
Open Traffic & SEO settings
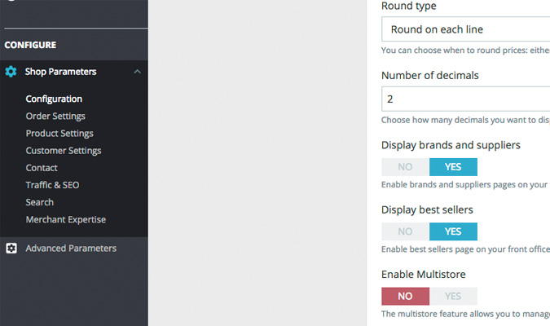point(52,185)
